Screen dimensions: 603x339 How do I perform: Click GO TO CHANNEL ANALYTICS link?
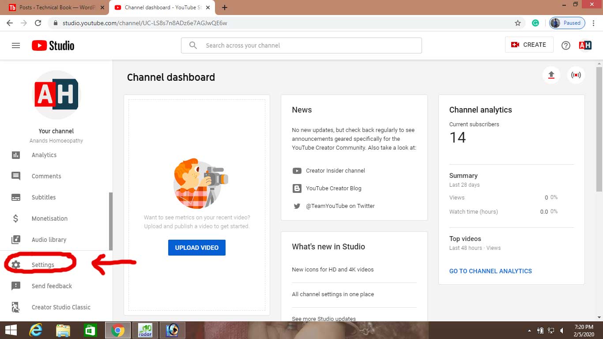pos(490,271)
